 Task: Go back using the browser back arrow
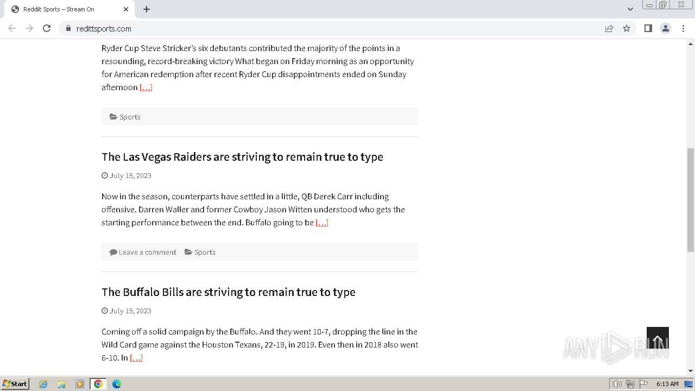[x=12, y=28]
